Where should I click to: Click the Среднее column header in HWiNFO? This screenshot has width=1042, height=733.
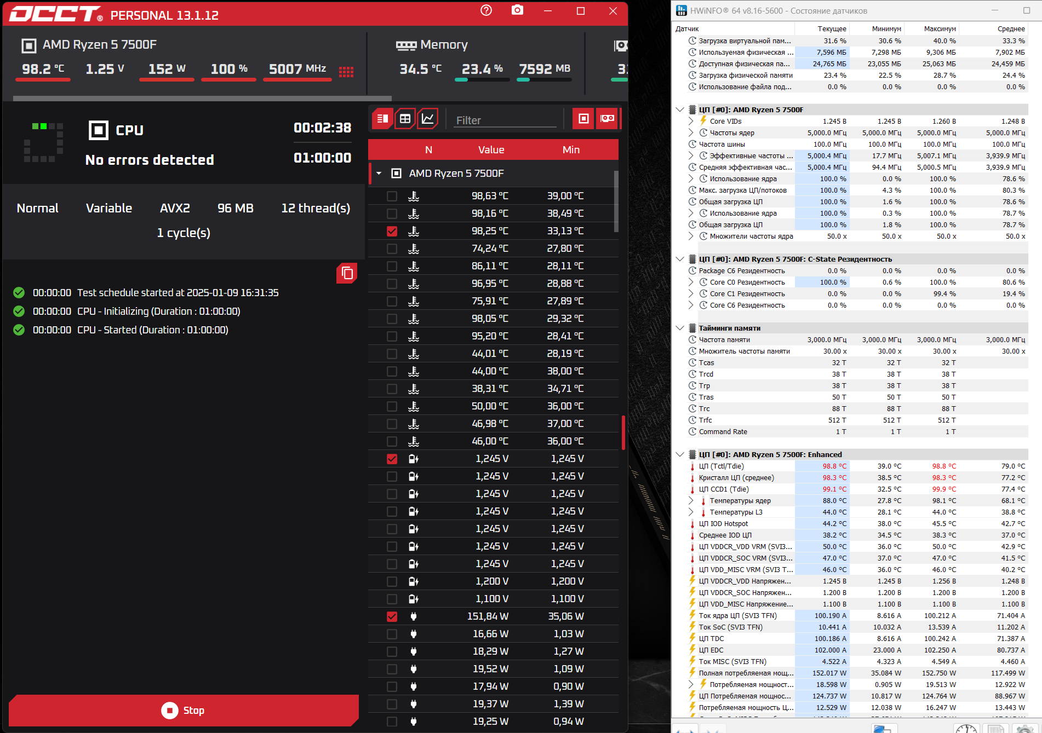tap(1011, 28)
